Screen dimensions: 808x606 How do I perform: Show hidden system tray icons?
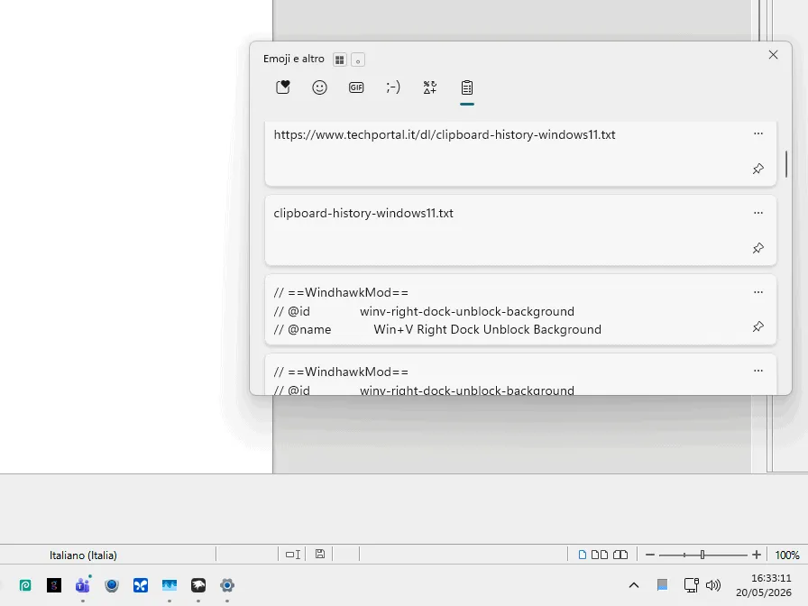tap(634, 585)
